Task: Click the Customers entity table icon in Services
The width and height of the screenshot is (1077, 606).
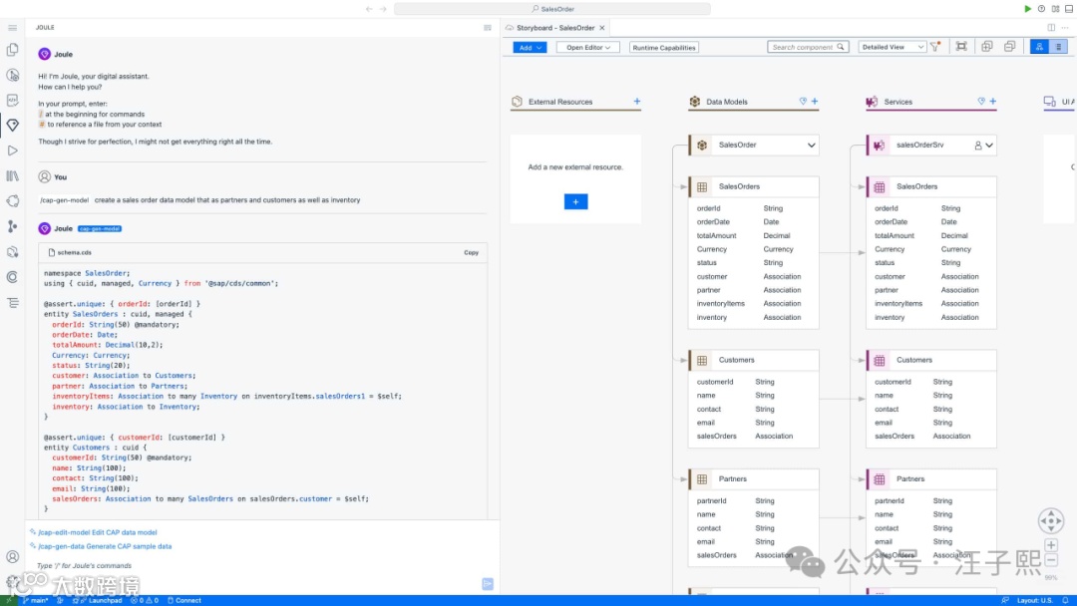Action: point(880,360)
